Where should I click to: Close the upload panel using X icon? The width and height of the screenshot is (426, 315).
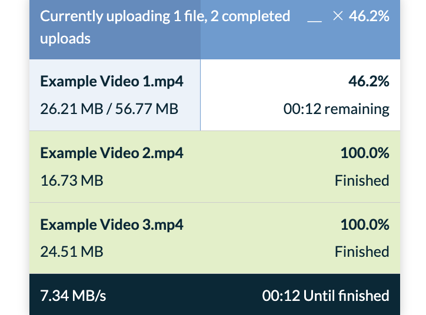(338, 16)
